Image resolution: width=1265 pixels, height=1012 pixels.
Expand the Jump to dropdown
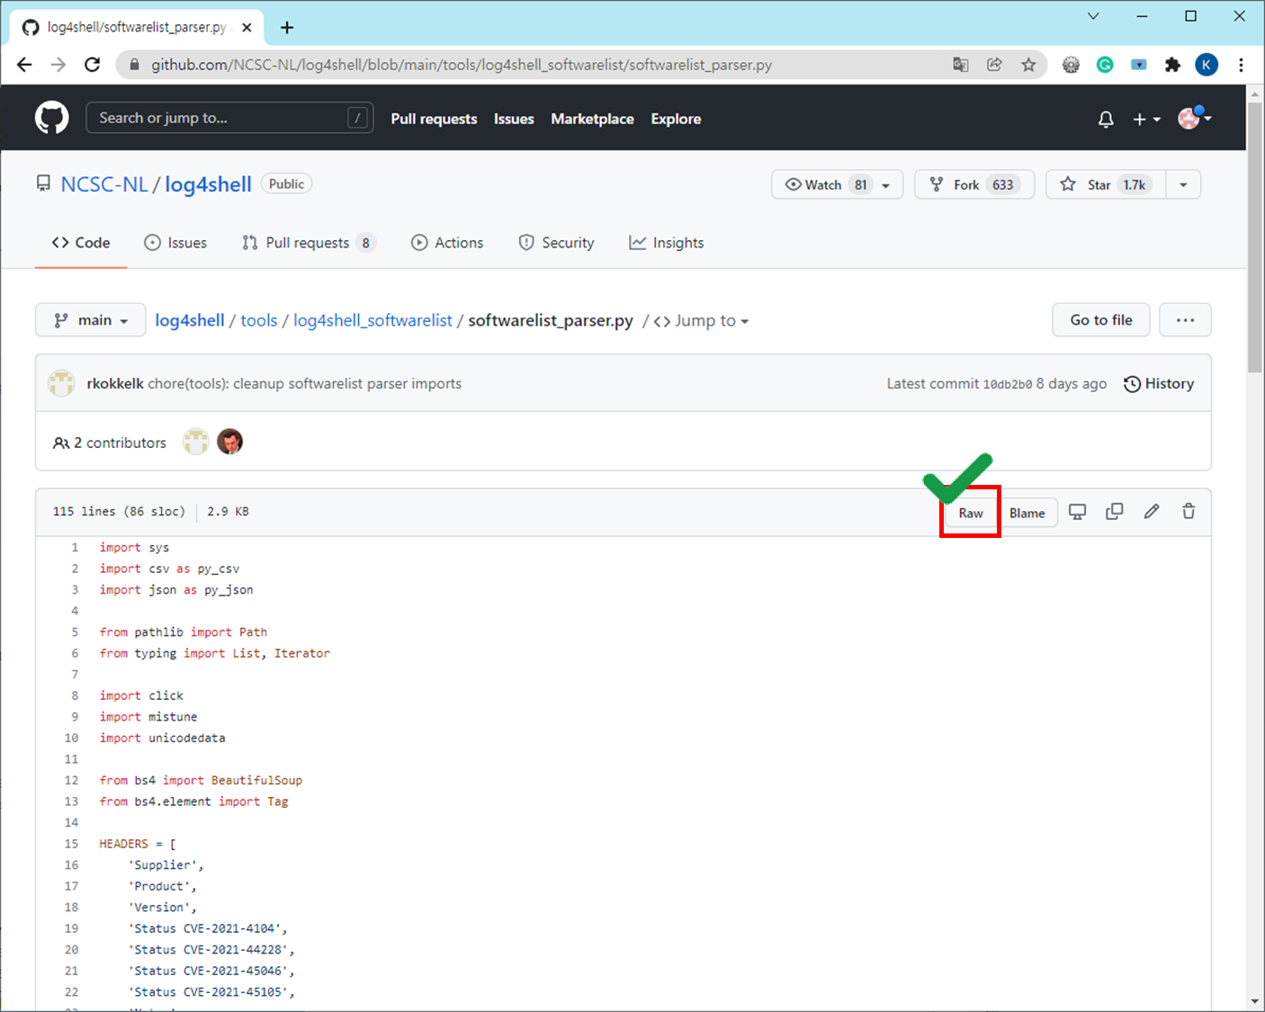click(702, 321)
